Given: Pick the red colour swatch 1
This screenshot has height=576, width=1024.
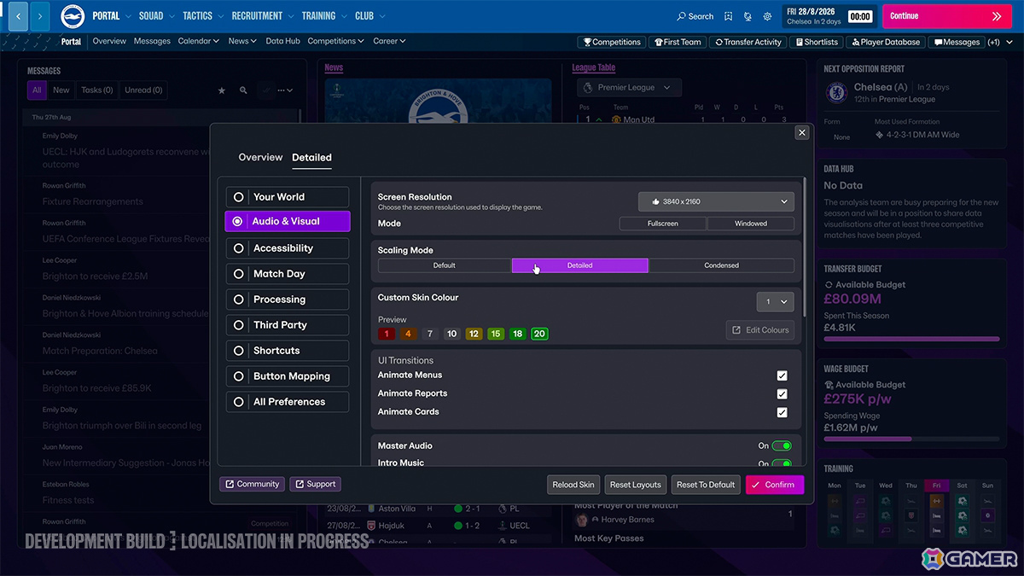Looking at the screenshot, I should point(387,334).
